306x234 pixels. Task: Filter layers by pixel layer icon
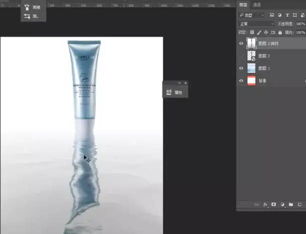271,15
